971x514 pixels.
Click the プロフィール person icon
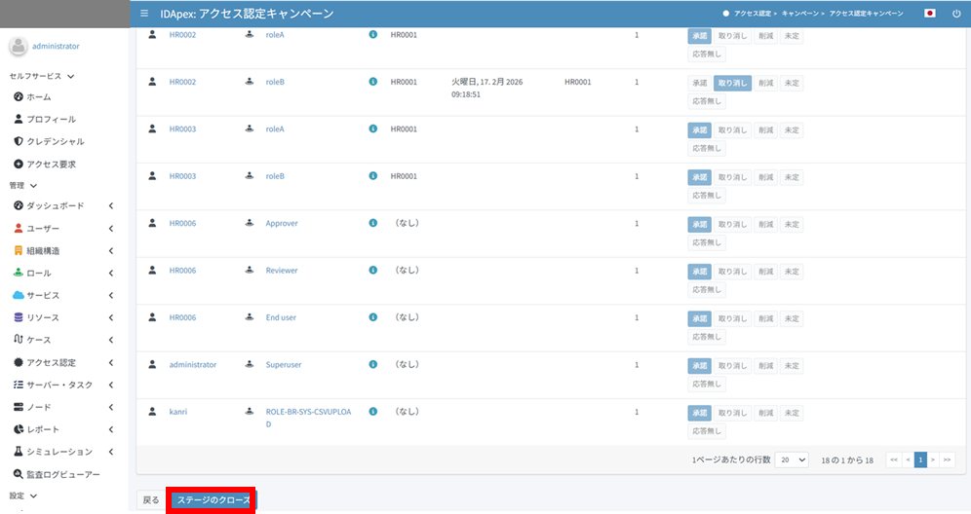(x=19, y=119)
